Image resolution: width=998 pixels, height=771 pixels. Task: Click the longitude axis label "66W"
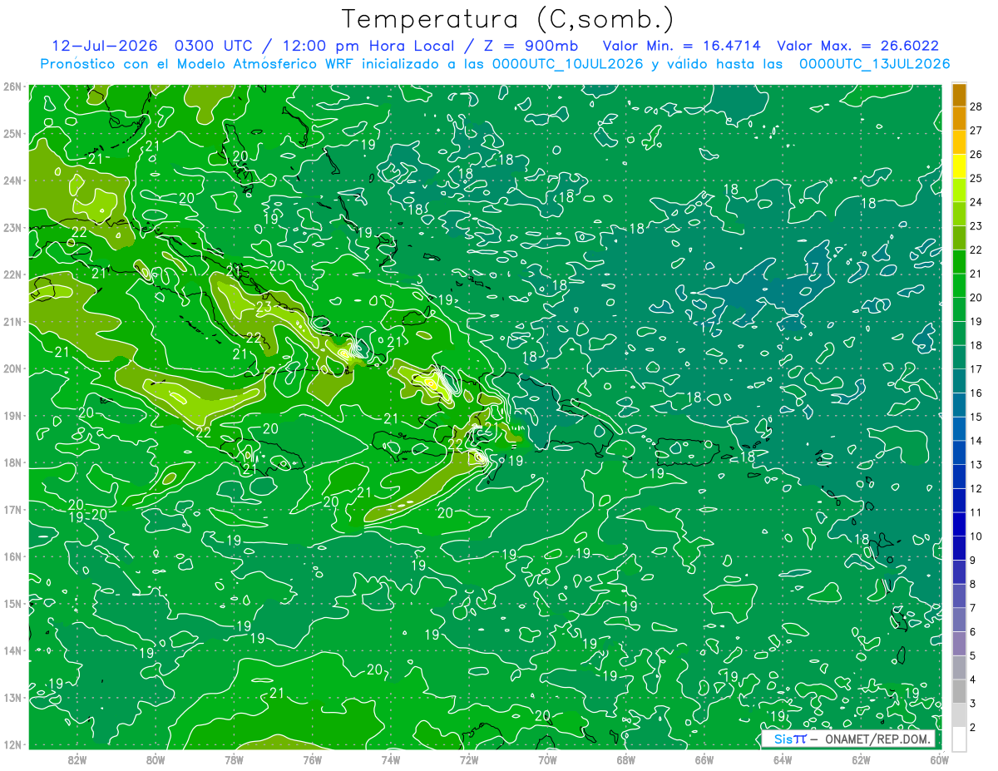click(704, 759)
